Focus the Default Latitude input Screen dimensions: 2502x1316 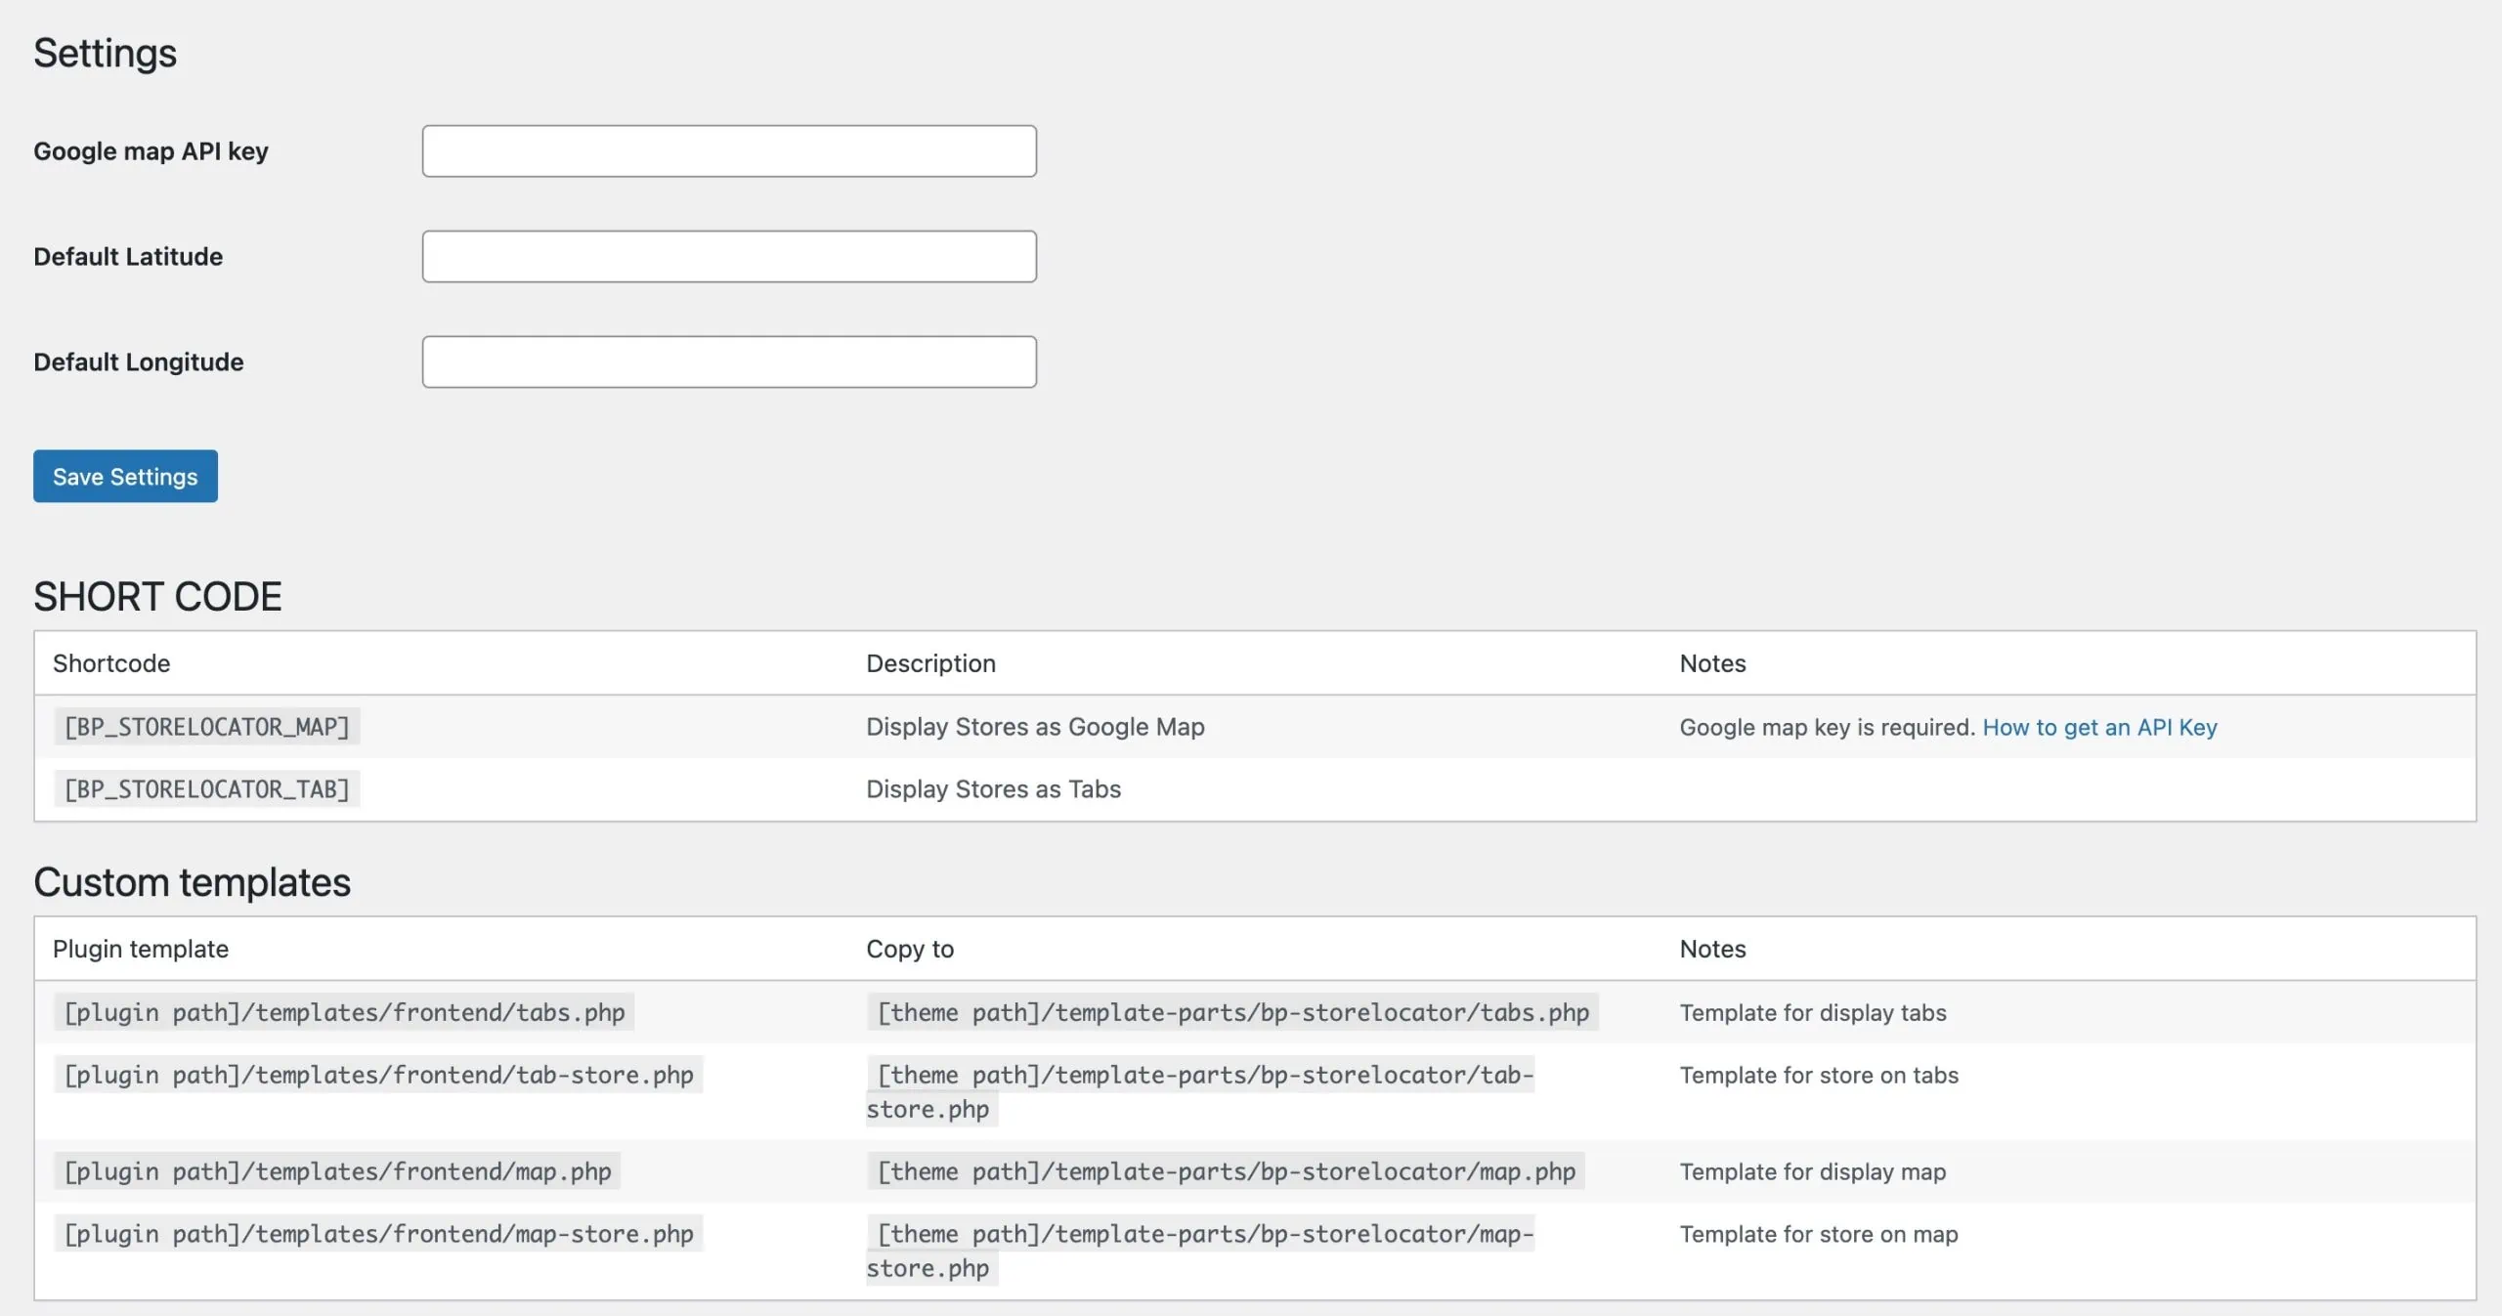pos(729,257)
